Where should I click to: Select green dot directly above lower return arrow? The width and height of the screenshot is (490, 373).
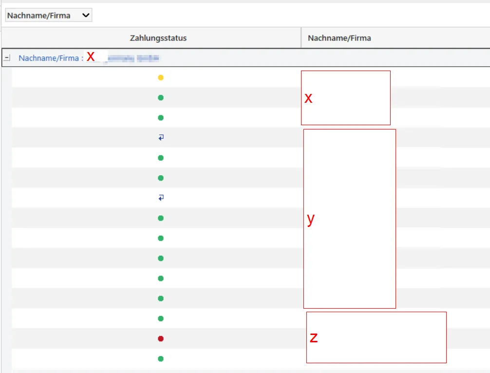point(161,178)
